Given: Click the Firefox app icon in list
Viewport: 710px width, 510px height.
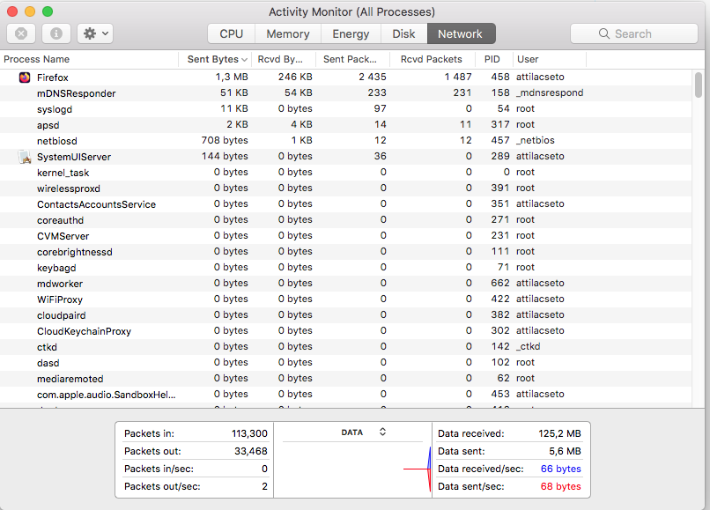Looking at the screenshot, I should point(25,78).
